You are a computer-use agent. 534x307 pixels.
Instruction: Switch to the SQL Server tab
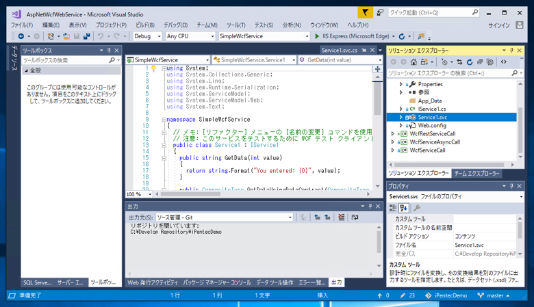[x=37, y=282]
